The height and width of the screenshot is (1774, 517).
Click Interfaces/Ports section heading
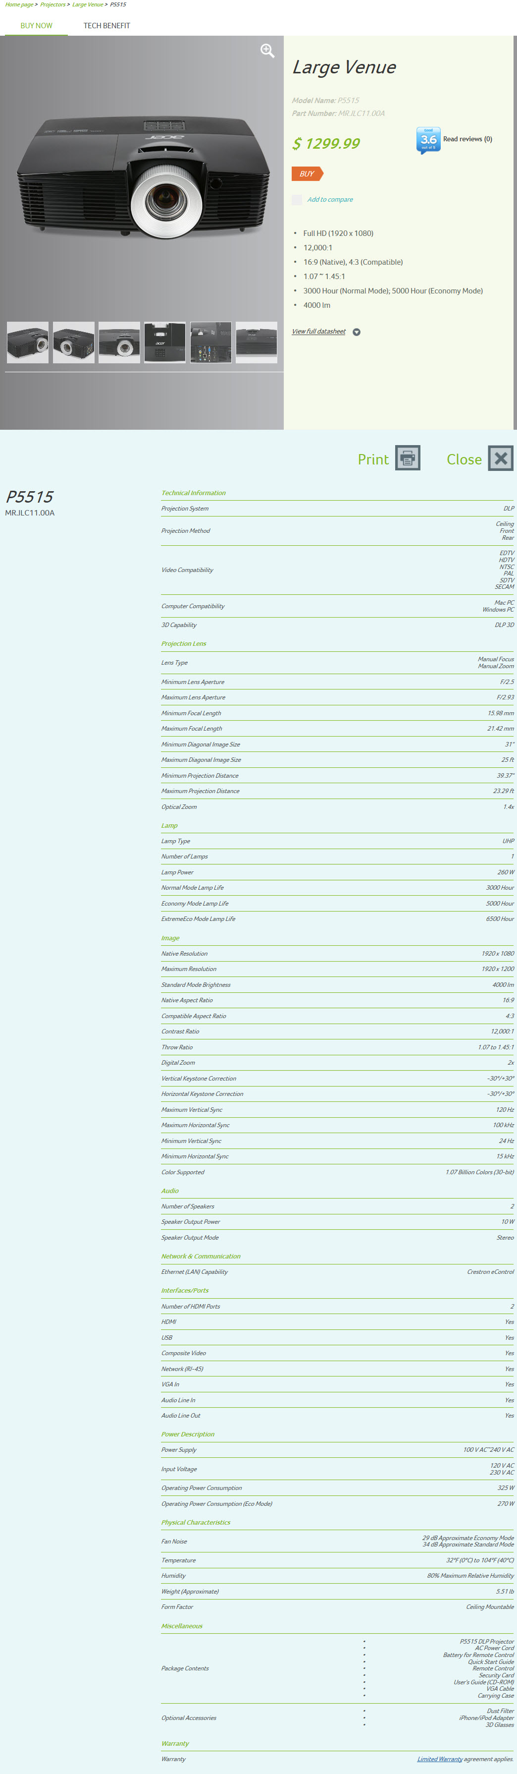(185, 1290)
